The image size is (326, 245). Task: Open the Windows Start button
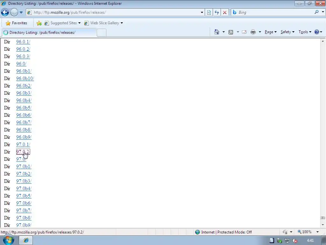pyautogui.click(x=8, y=240)
